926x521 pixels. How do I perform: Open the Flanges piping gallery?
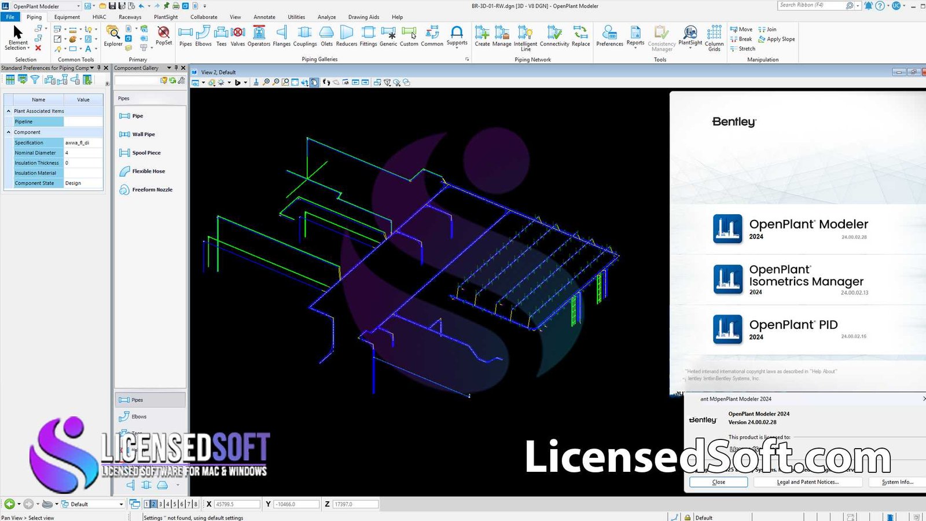point(282,36)
